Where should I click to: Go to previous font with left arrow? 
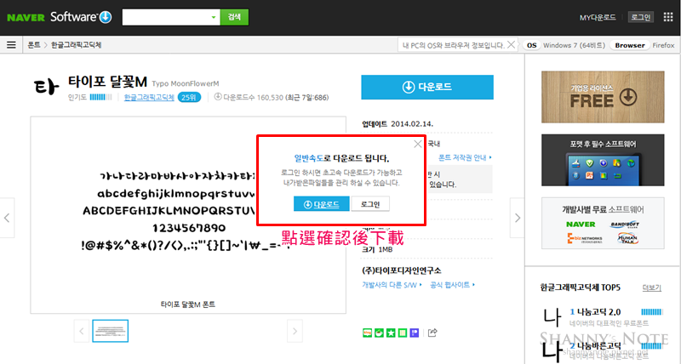(x=7, y=218)
